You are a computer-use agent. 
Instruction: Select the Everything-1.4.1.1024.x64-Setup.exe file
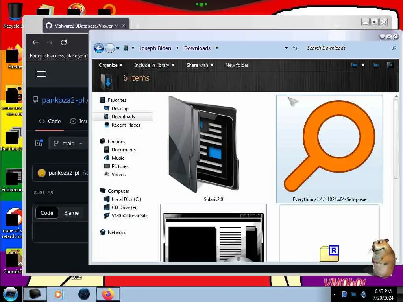click(x=329, y=149)
